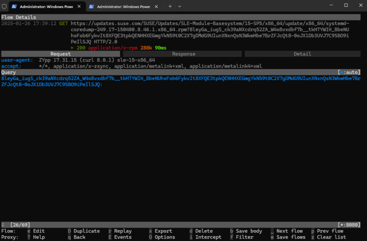367x241 pixels.
Task: Click the Help shortcut in Proxy row
Action: tap(36, 237)
